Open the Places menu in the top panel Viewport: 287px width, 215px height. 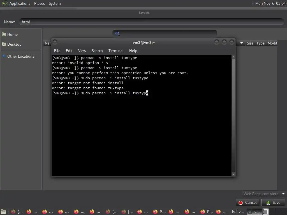39,3
